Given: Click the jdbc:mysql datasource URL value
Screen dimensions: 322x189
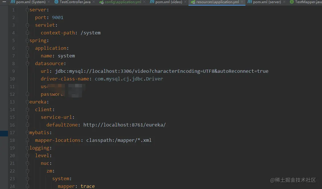Looking at the screenshot, I should (x=162, y=71).
